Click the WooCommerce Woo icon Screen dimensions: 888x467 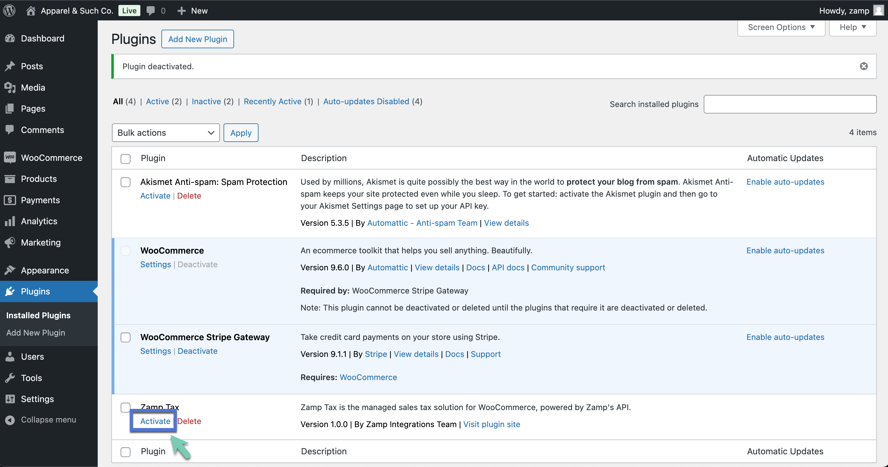click(x=10, y=157)
